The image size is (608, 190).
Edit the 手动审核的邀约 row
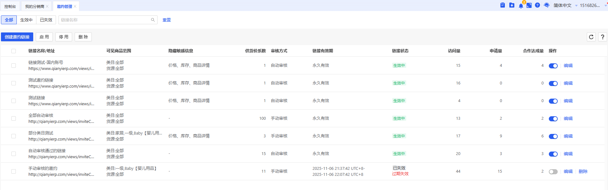tap(568, 171)
